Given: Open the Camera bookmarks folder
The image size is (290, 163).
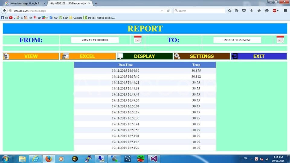Looking at the screenshot, I should point(76,18).
